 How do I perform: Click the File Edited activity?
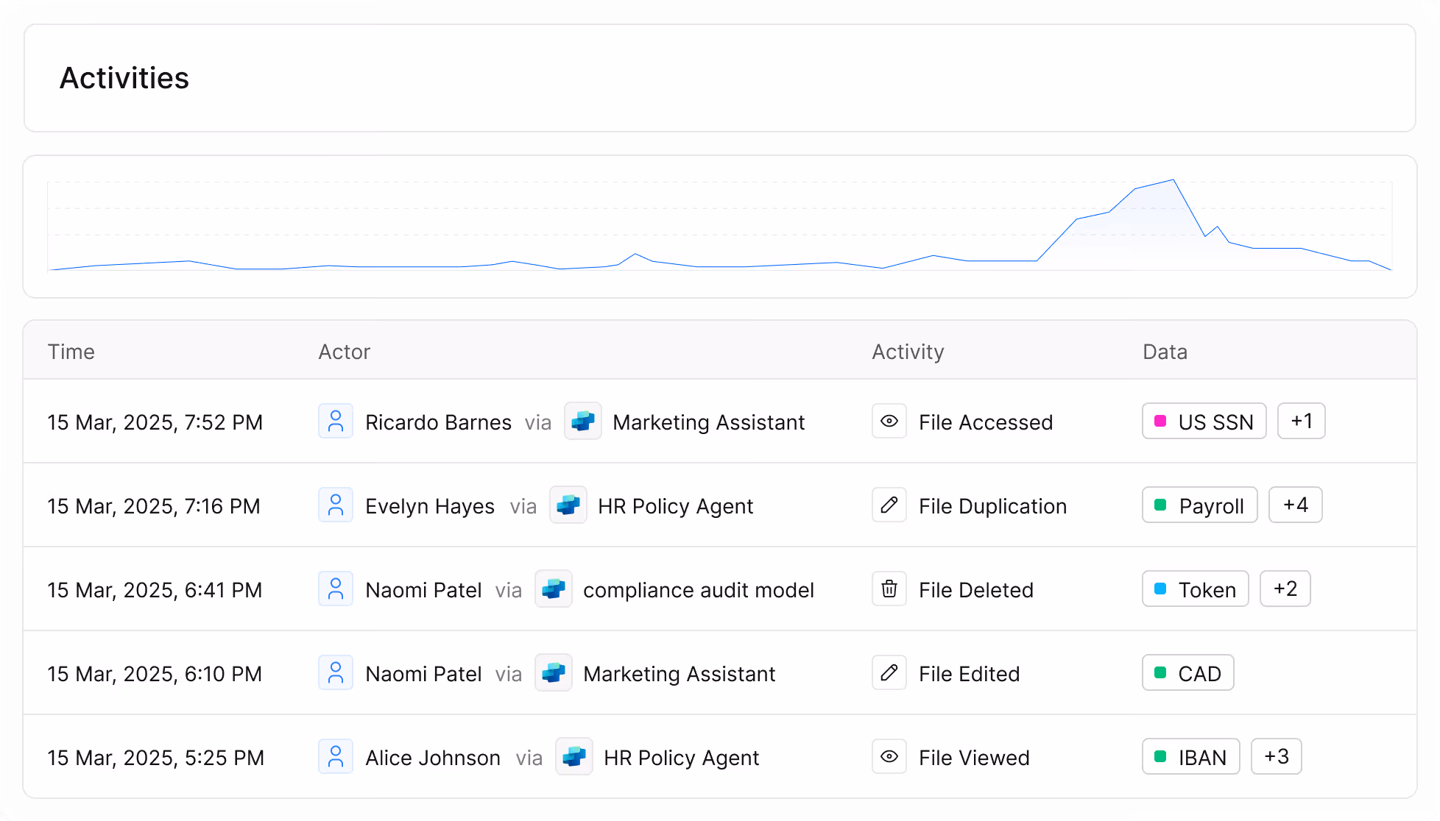tap(970, 674)
